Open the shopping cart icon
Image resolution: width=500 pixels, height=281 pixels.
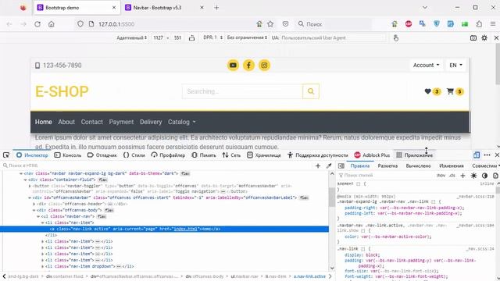click(x=450, y=91)
